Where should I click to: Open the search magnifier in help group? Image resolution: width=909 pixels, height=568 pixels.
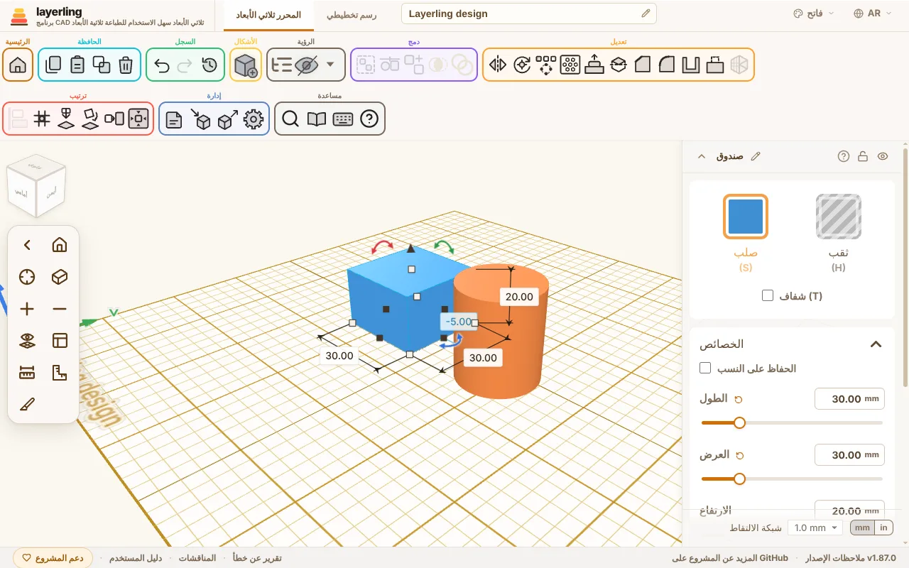click(290, 119)
